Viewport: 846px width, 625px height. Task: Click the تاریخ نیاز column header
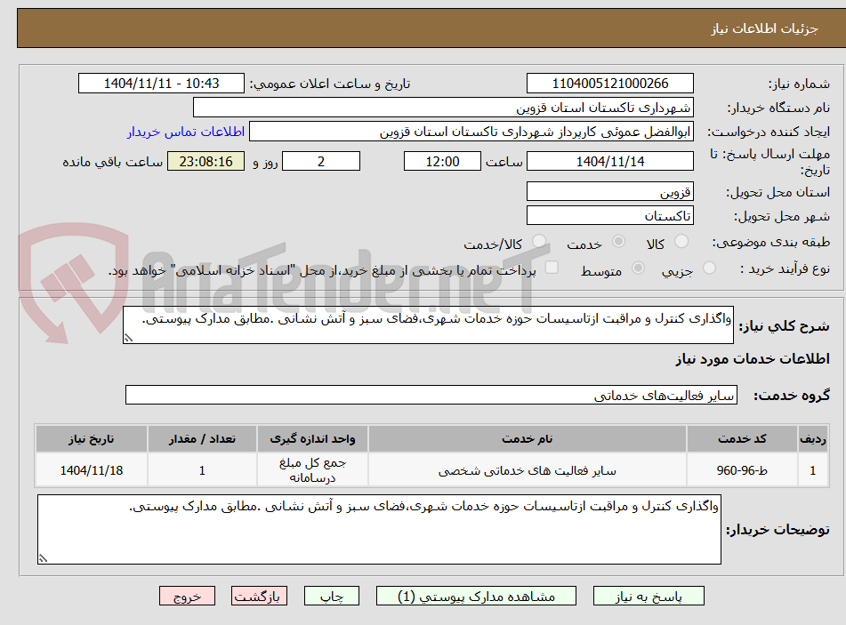[x=91, y=439]
